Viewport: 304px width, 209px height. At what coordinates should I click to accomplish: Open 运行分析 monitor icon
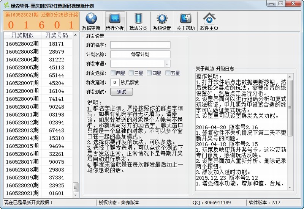[x=114, y=19]
